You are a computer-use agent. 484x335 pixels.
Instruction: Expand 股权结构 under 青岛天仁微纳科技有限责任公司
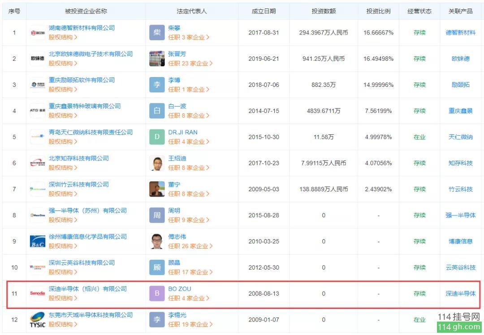click(63, 142)
